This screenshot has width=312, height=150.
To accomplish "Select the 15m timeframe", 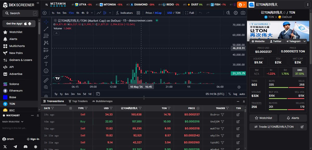I will [x=71, y=13].
